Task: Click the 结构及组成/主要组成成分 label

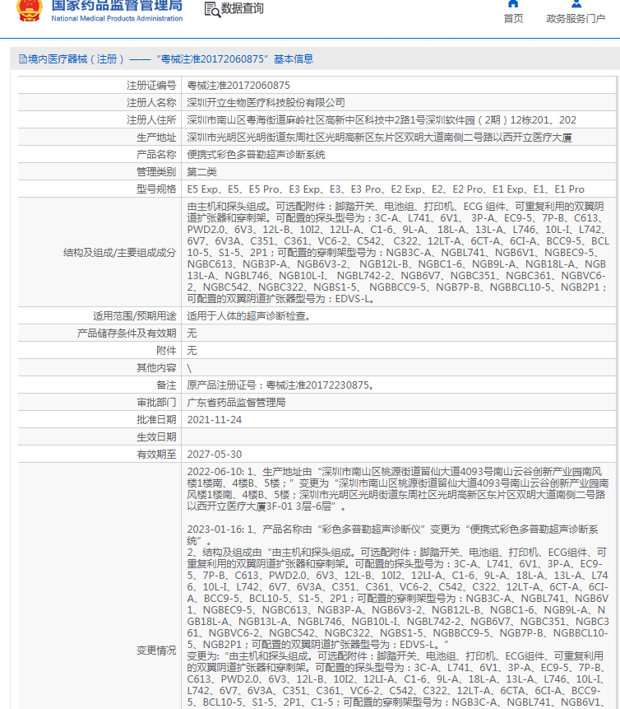Action: tap(120, 253)
